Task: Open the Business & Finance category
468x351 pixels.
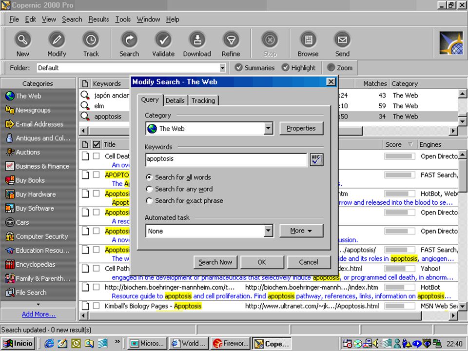Action: click(x=38, y=166)
